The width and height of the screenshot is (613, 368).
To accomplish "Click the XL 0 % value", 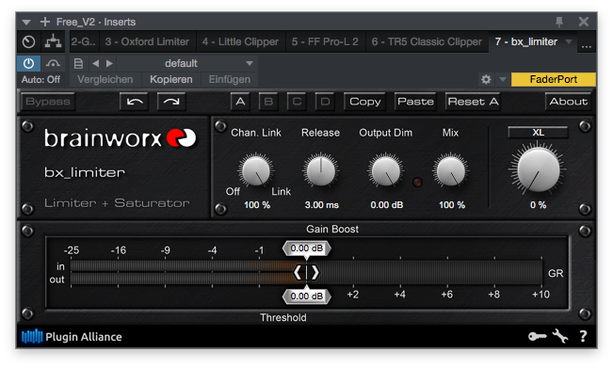I will pos(538,204).
